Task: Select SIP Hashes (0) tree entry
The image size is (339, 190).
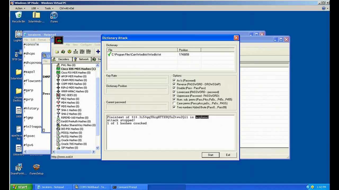Action: (x=68, y=148)
